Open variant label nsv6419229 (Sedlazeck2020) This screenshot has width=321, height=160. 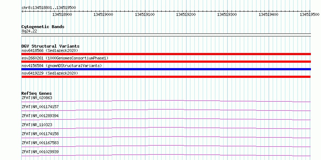pyautogui.click(x=50, y=73)
